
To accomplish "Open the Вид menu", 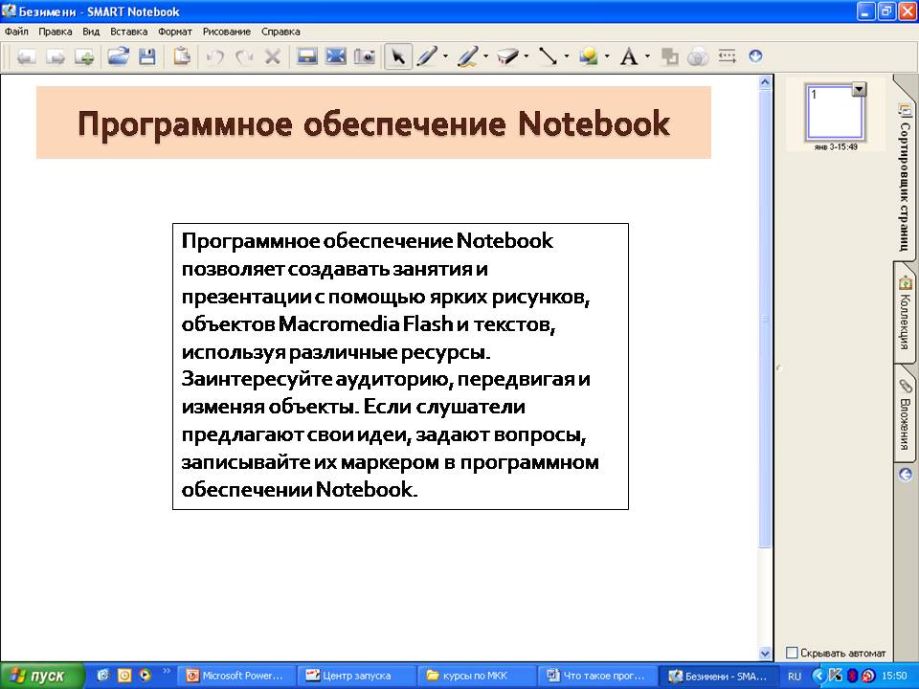I will click(x=91, y=32).
